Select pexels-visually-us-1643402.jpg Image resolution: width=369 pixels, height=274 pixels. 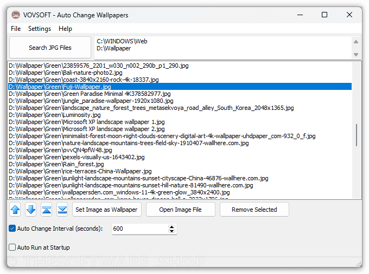pos(180,157)
